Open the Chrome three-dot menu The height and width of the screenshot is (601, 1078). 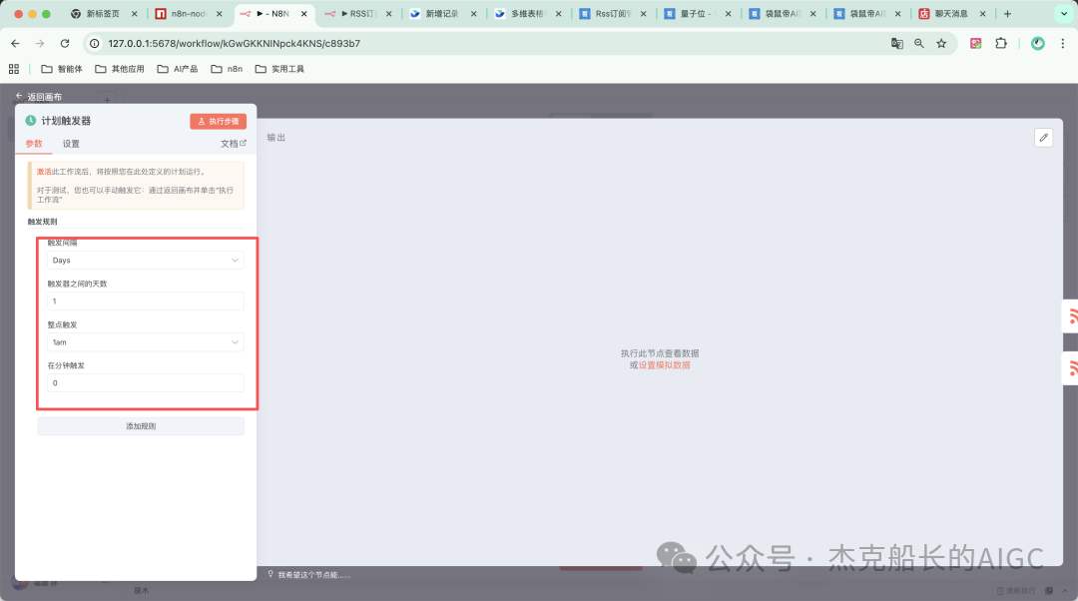[1063, 43]
